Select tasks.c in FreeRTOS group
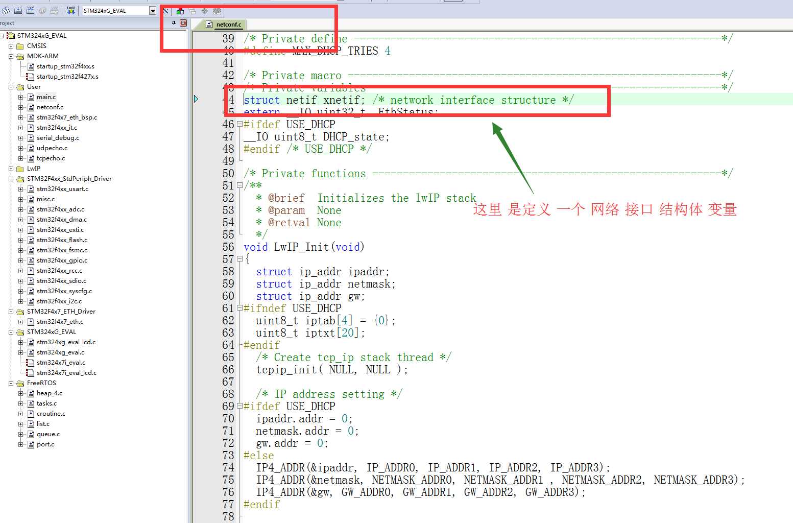Image resolution: width=793 pixels, height=523 pixels. coord(46,403)
